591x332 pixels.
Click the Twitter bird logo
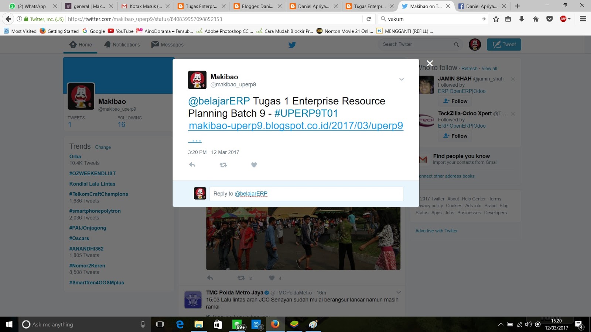[292, 45]
